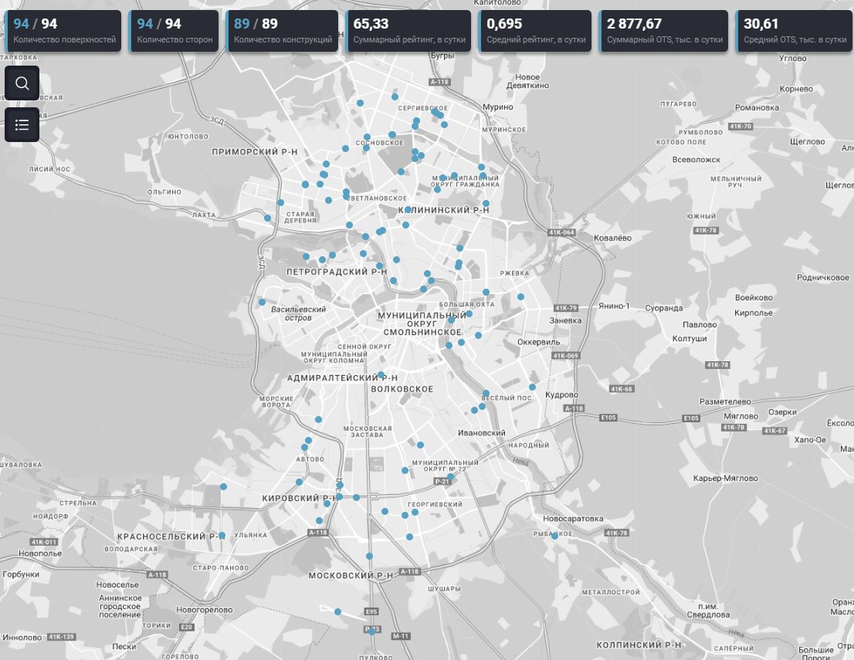Select the marker above the Адмиралтейский р-н label
854x660 pixels.
(x=381, y=374)
